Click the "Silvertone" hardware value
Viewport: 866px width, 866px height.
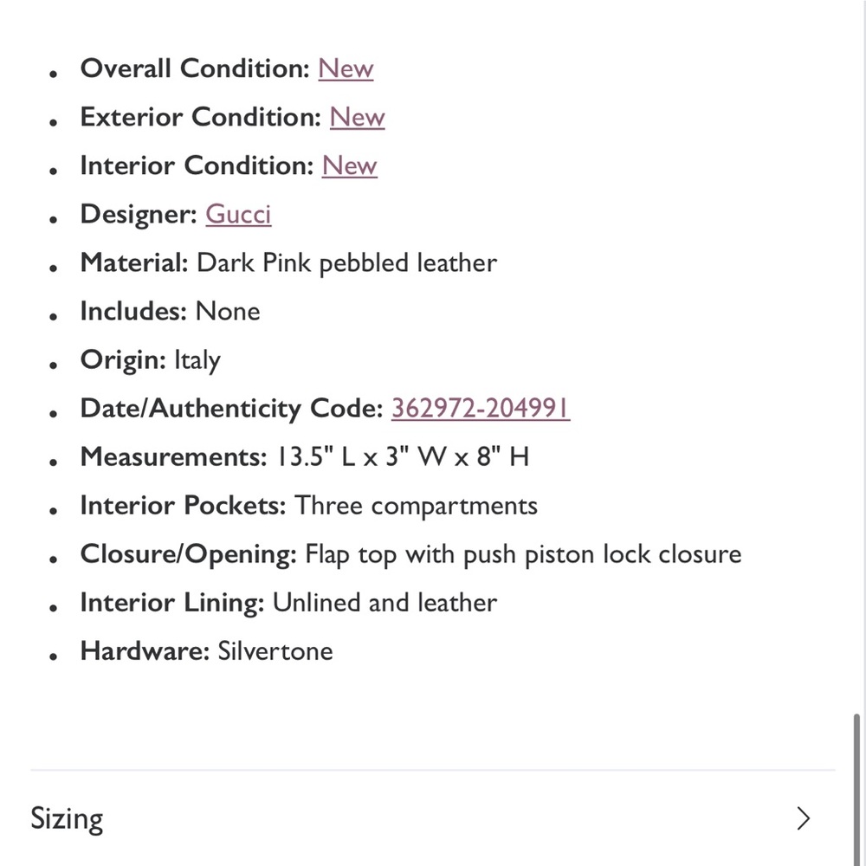(275, 651)
